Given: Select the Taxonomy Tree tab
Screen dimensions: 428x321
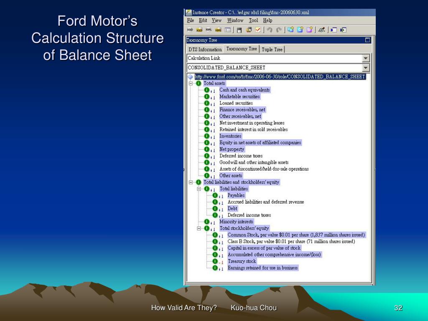Looking at the screenshot, I should [242, 49].
